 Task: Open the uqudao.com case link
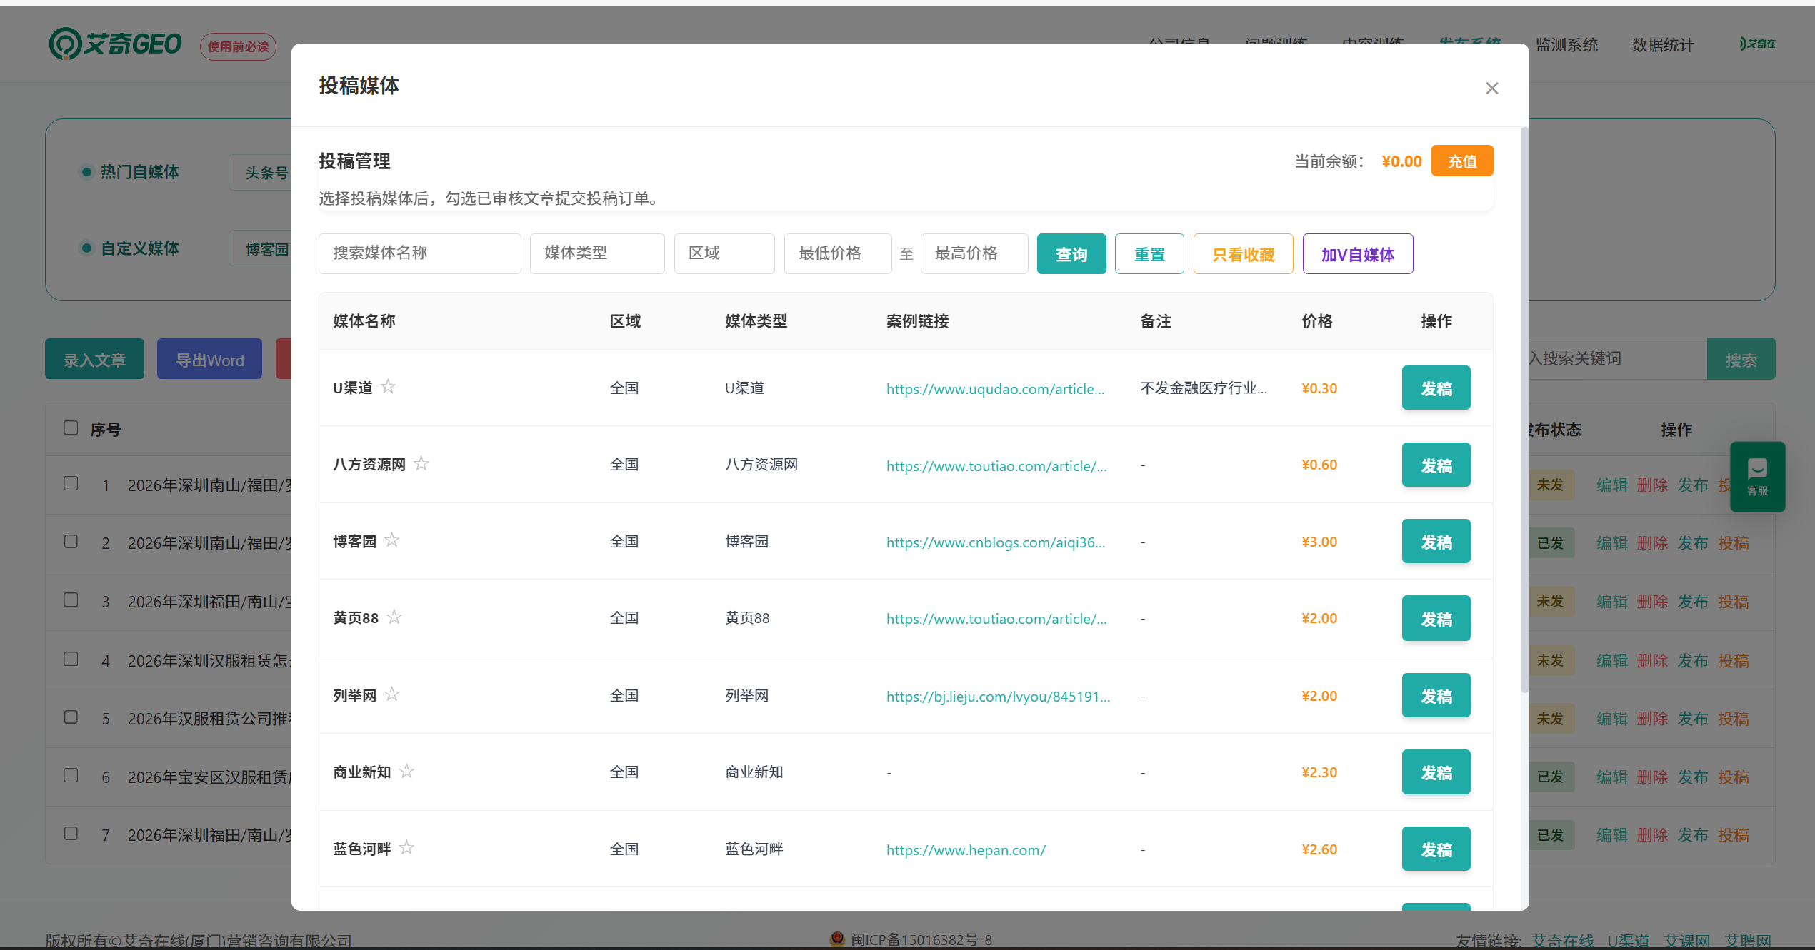pos(995,389)
